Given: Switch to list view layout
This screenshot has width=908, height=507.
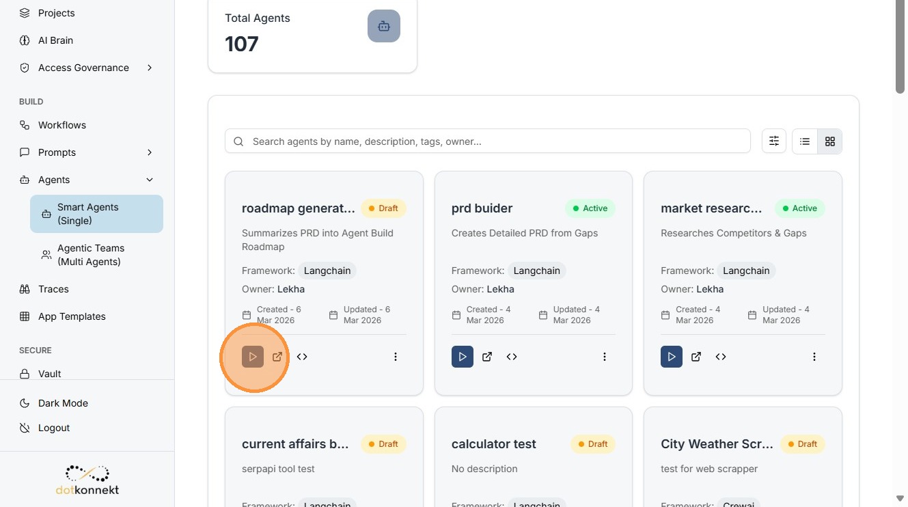Looking at the screenshot, I should [805, 141].
